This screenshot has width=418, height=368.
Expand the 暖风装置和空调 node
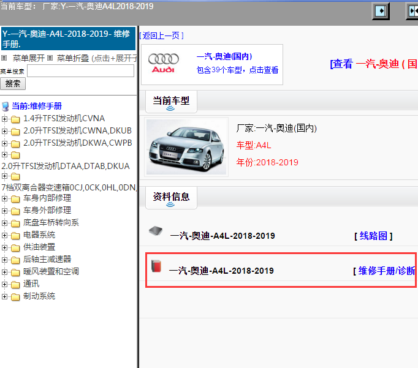(4, 272)
